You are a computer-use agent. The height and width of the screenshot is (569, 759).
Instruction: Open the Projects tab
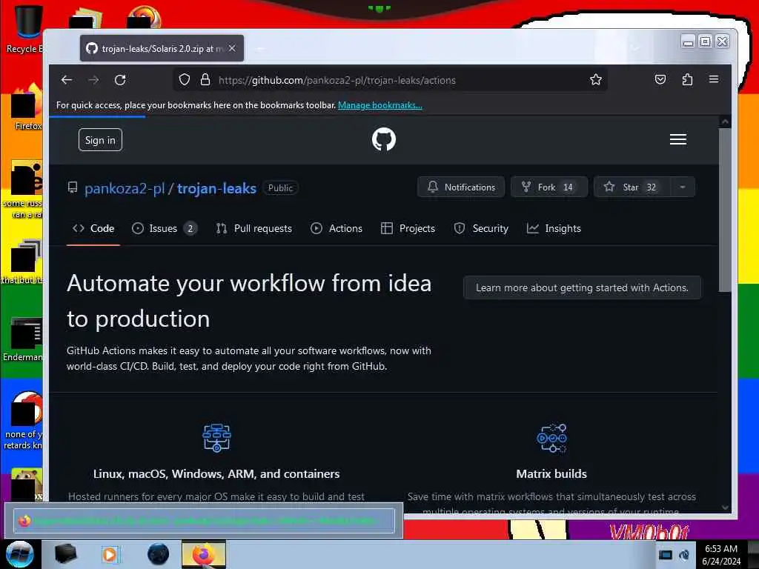point(408,228)
